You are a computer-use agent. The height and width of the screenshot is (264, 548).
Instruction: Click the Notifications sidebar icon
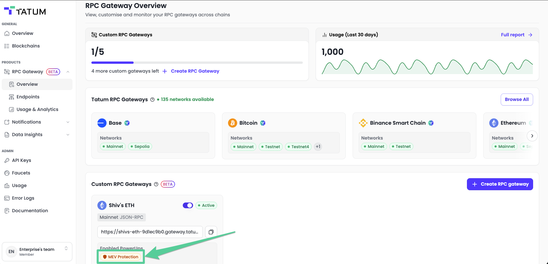pos(7,122)
